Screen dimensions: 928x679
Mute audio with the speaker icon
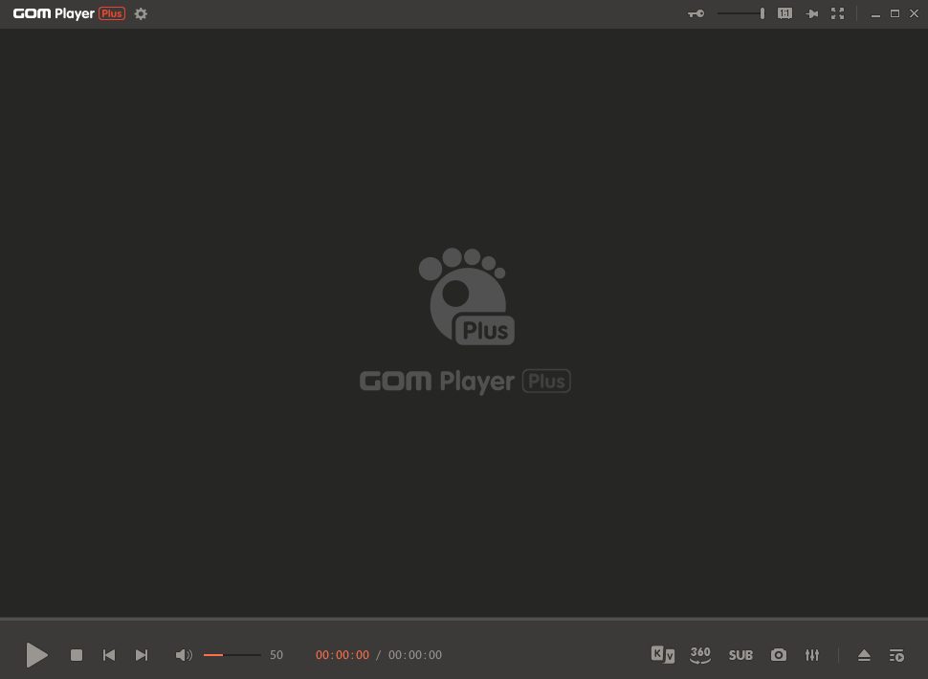pos(184,655)
